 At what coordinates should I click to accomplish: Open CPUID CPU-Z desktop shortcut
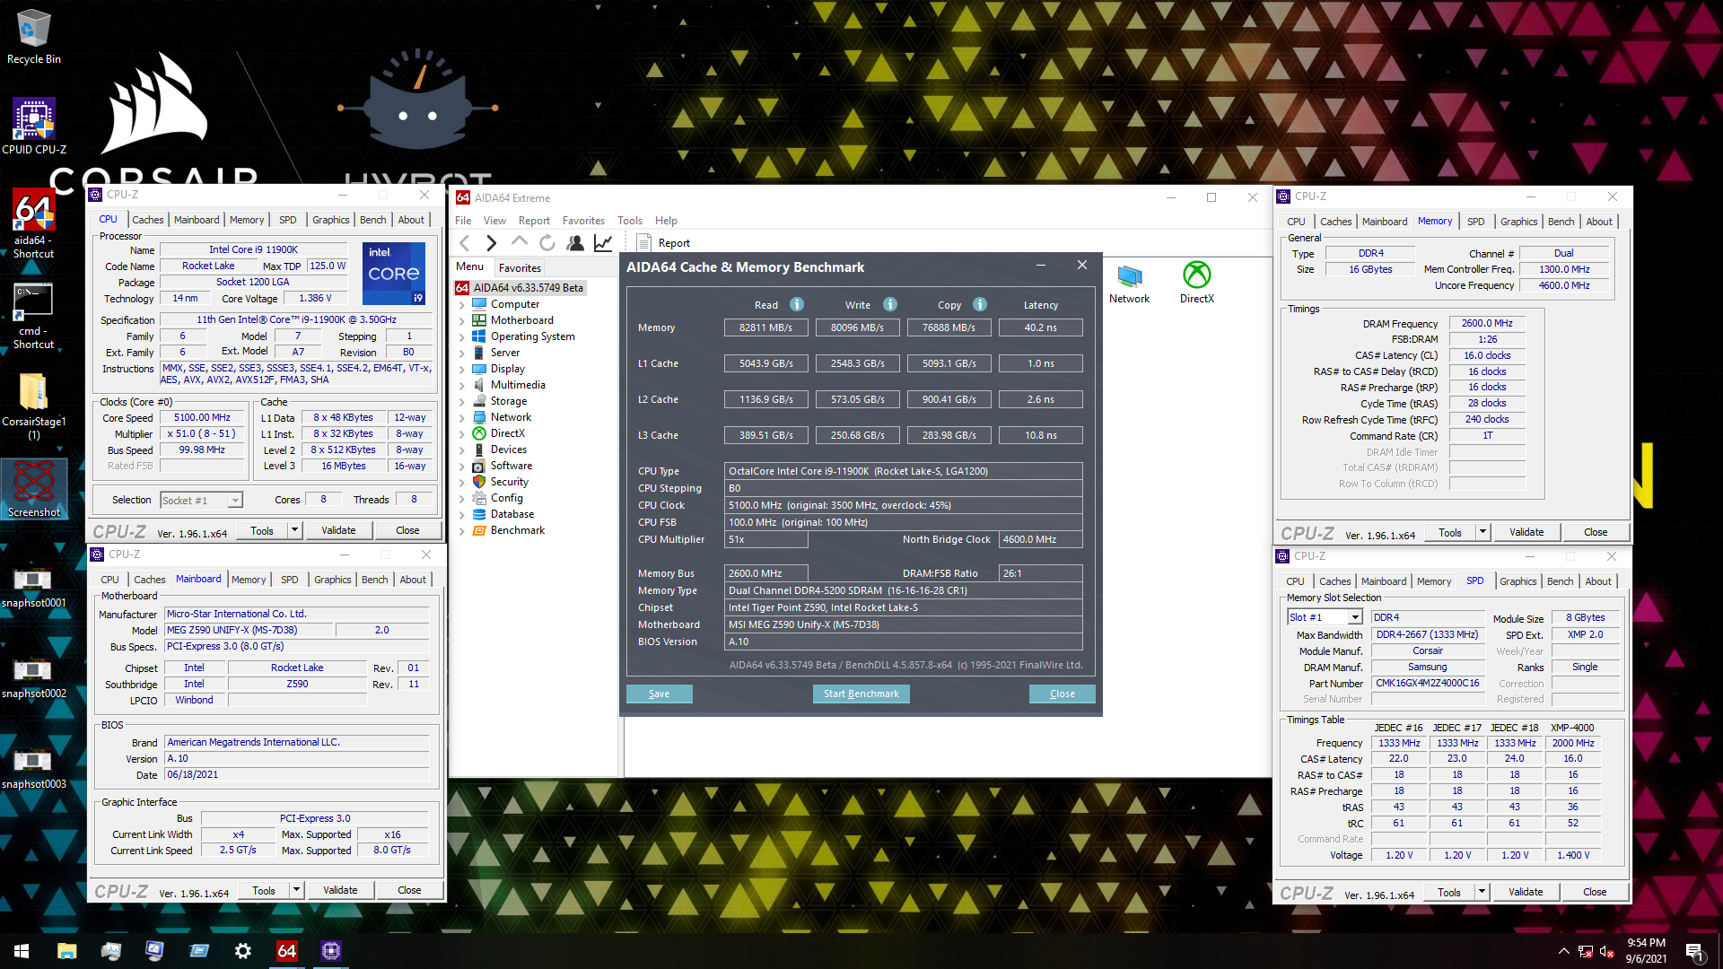coord(34,126)
